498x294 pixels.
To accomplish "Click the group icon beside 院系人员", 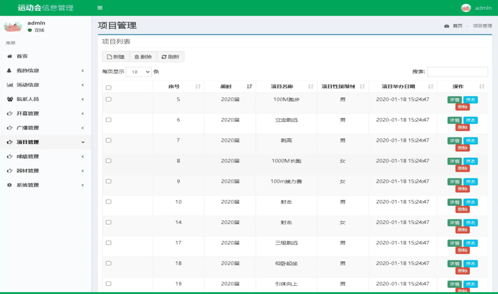I will [x=10, y=99].
